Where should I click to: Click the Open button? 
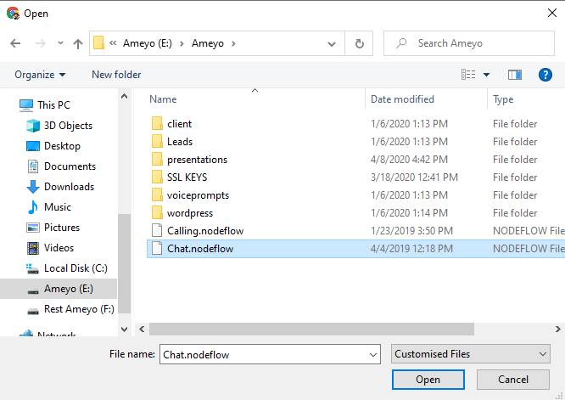click(x=428, y=380)
